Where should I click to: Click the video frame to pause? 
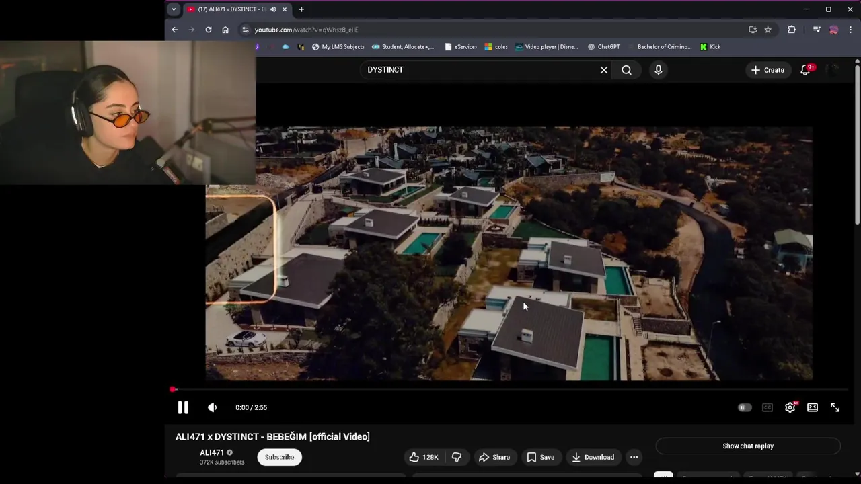point(509,253)
